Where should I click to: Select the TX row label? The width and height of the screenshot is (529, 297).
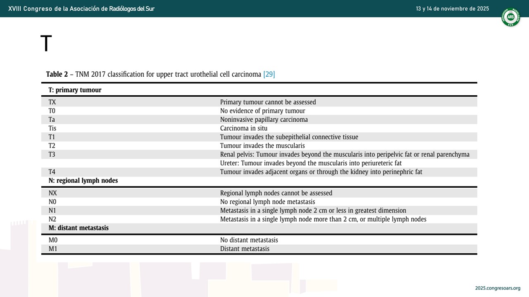tap(52, 102)
